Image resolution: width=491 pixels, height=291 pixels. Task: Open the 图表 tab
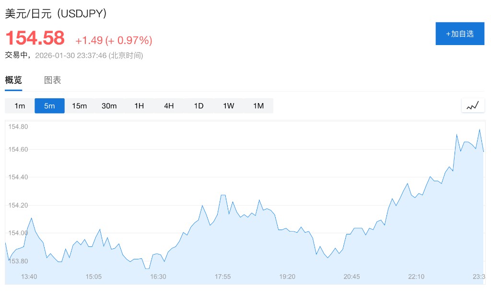(x=53, y=80)
